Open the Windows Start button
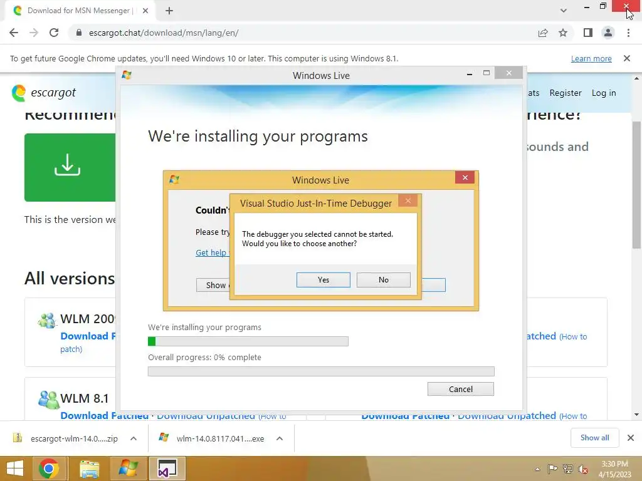642x481 pixels. click(15, 468)
